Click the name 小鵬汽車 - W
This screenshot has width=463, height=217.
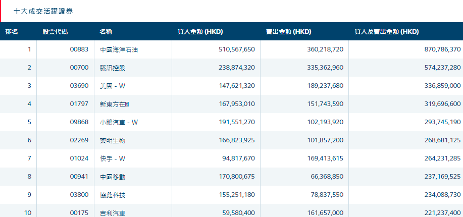pos(119,122)
